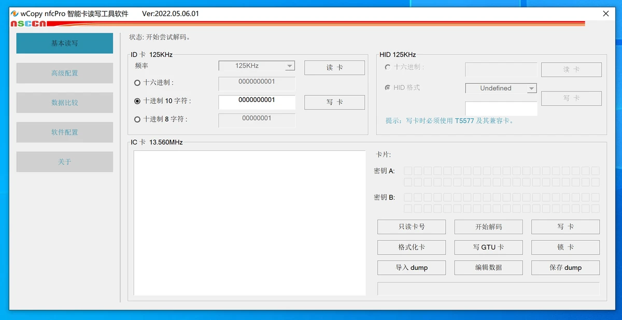Click the 格式化卡 button
622x320 pixels.
click(x=412, y=247)
